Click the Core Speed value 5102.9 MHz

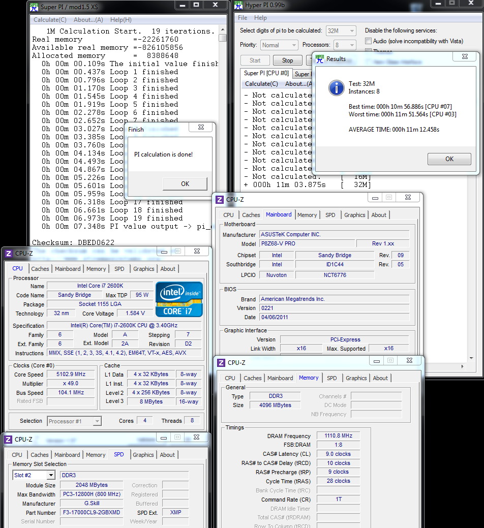(71, 374)
